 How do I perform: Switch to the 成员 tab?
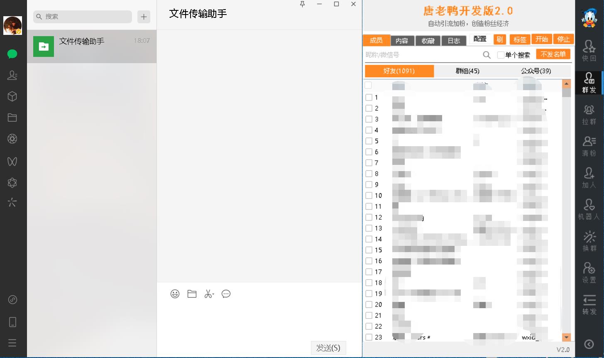click(376, 40)
